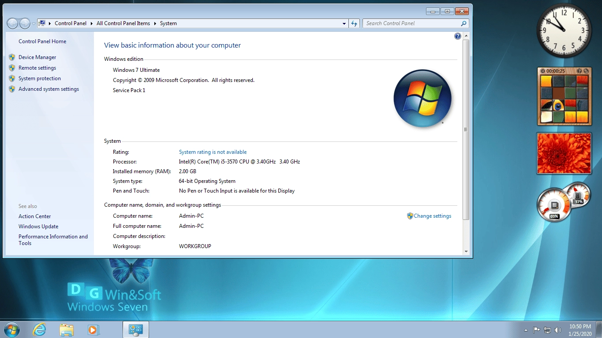Click the orange flower Slide Show gadget

pyautogui.click(x=564, y=153)
